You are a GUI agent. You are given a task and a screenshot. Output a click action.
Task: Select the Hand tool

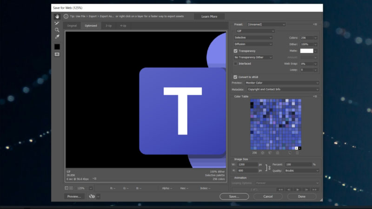pos(57,17)
